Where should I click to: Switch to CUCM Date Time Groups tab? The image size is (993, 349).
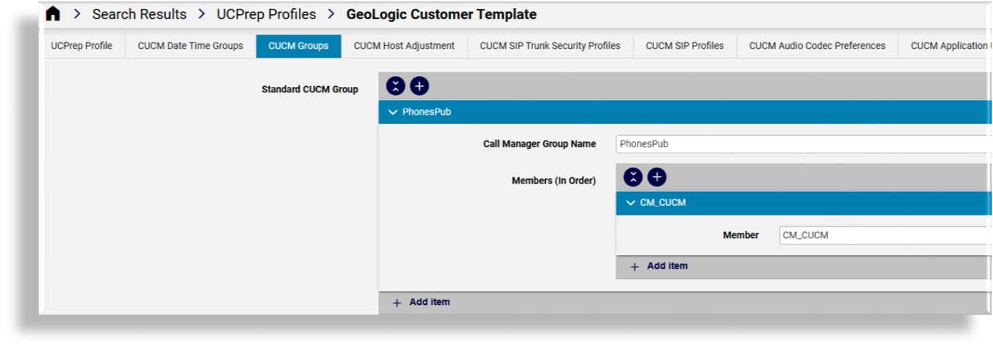(x=190, y=46)
